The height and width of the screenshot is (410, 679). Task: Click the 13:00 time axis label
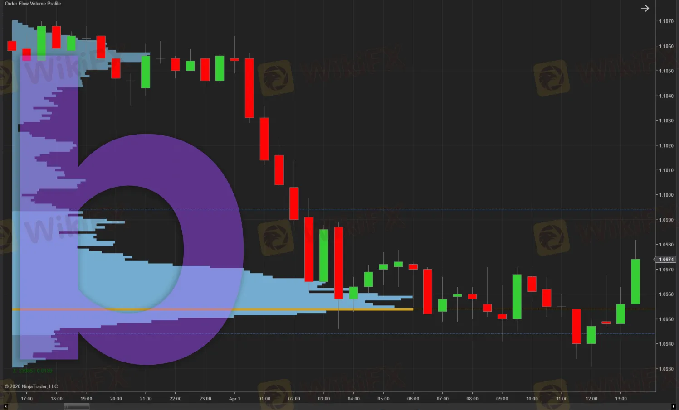[621, 399]
